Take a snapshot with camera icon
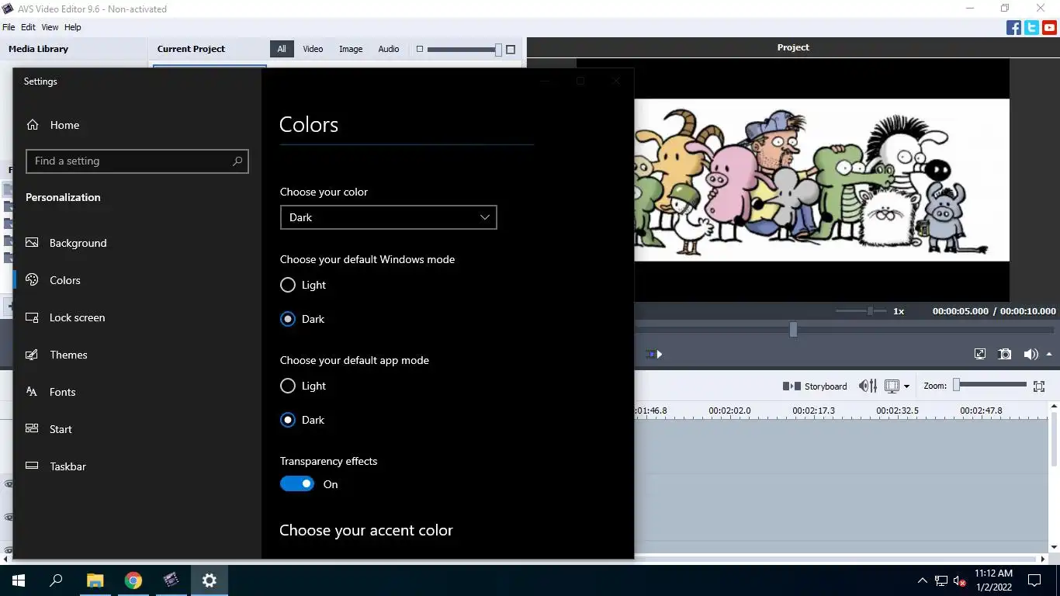Screen dimensions: 1060x596 click(x=1005, y=354)
